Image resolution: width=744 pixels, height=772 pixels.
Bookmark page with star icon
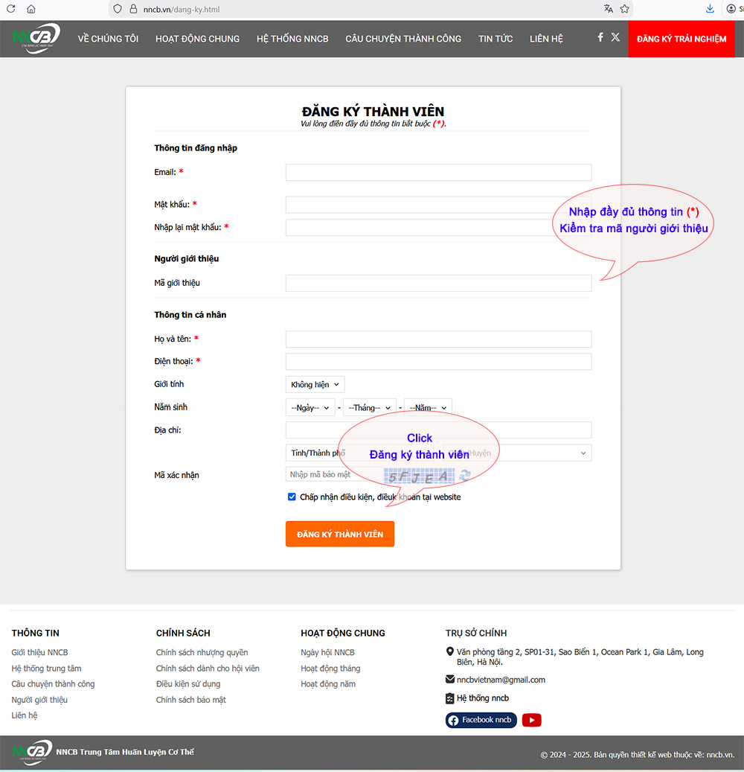(625, 9)
